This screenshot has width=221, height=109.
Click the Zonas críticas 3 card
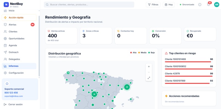click(96, 36)
